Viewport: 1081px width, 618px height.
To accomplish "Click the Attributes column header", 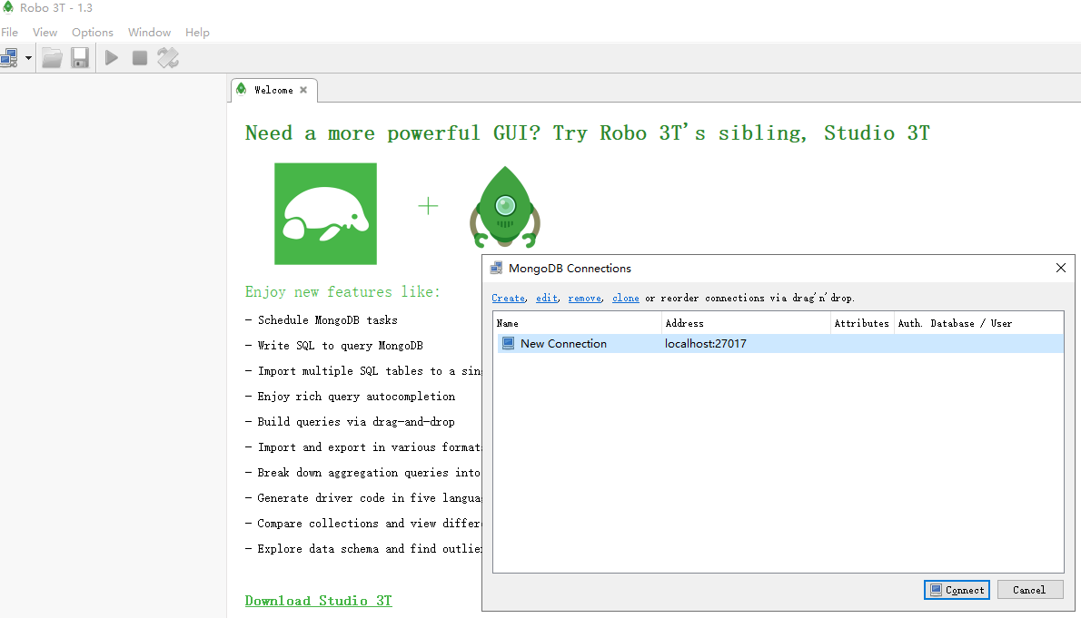I will (x=862, y=323).
